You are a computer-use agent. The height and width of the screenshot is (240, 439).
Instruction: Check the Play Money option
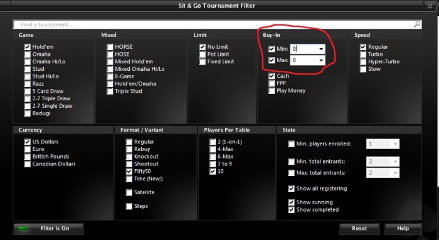coord(272,91)
